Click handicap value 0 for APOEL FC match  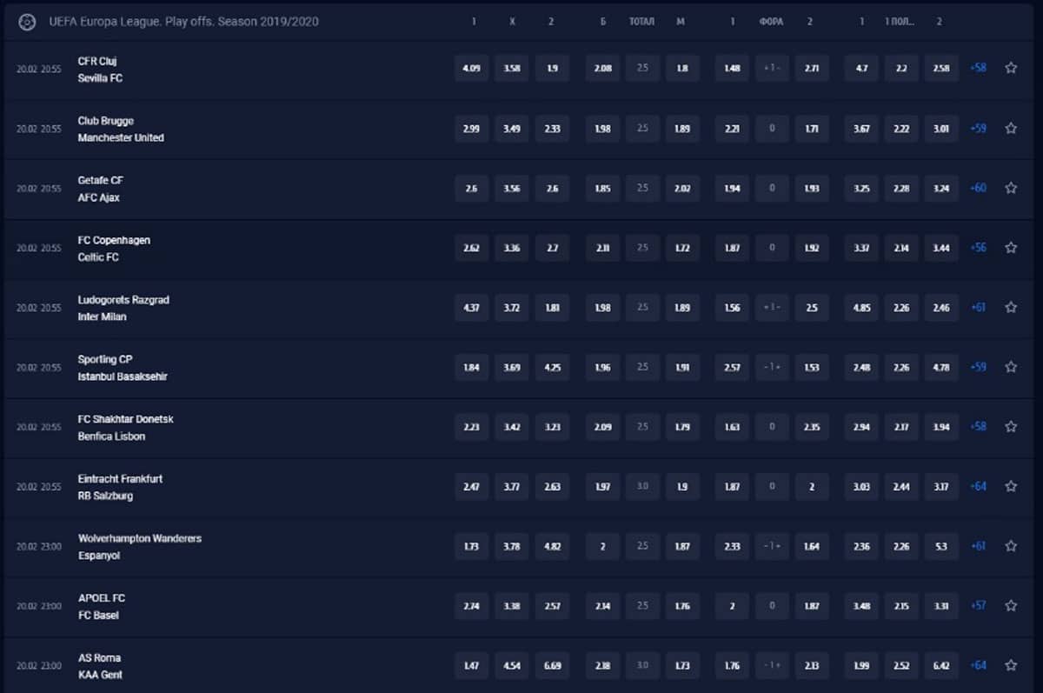point(772,606)
